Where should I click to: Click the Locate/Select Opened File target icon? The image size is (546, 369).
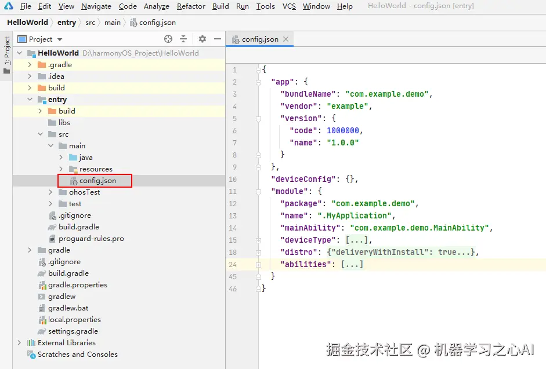(x=168, y=39)
